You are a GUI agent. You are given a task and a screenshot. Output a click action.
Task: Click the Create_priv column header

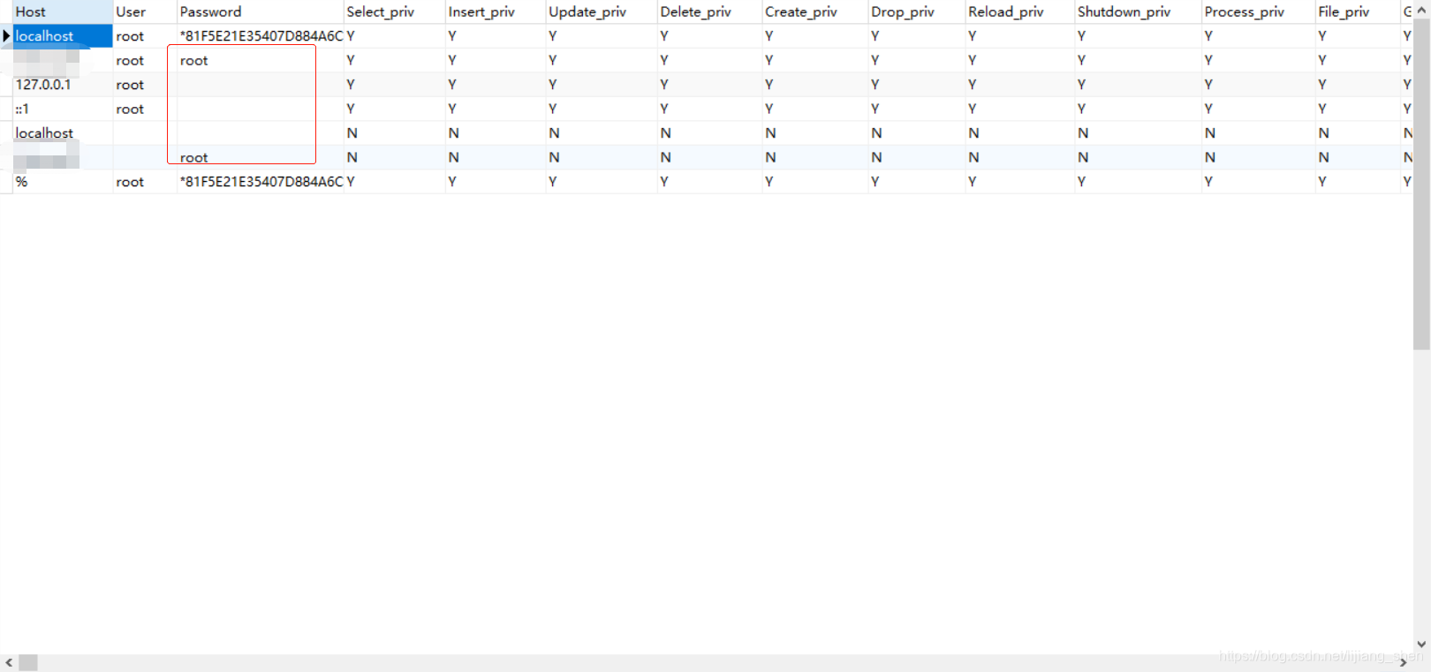[814, 11]
